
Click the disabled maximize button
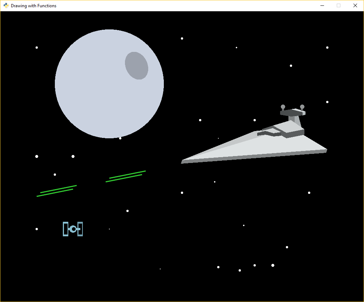pos(339,5)
